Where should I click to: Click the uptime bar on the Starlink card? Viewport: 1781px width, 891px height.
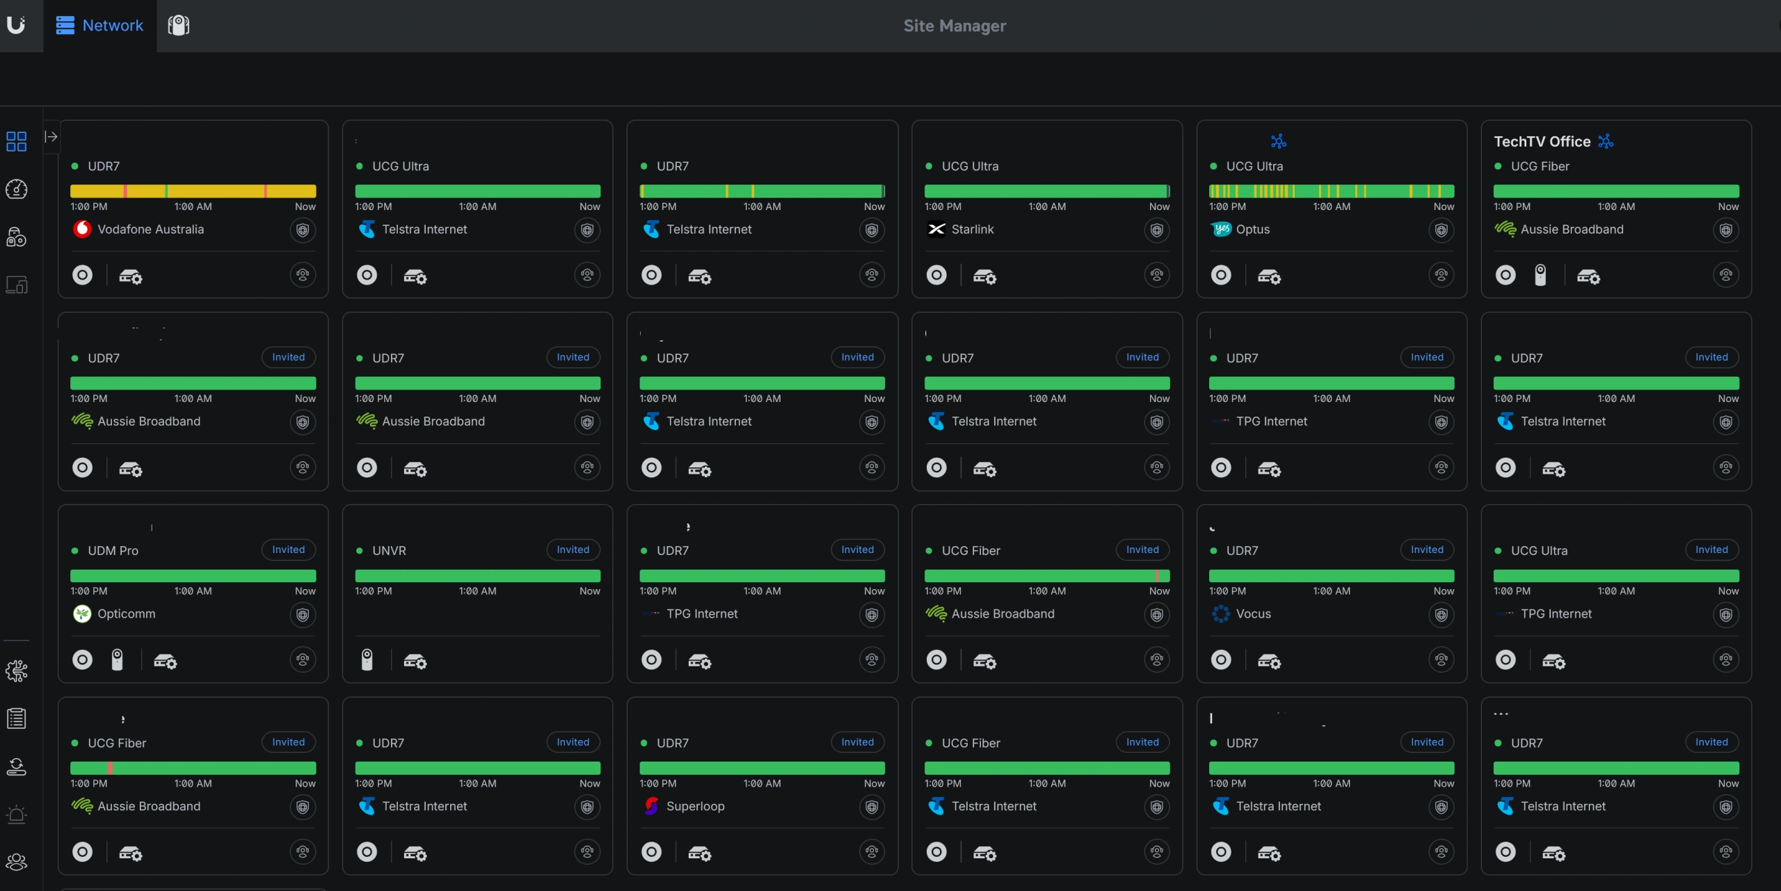tap(1047, 191)
